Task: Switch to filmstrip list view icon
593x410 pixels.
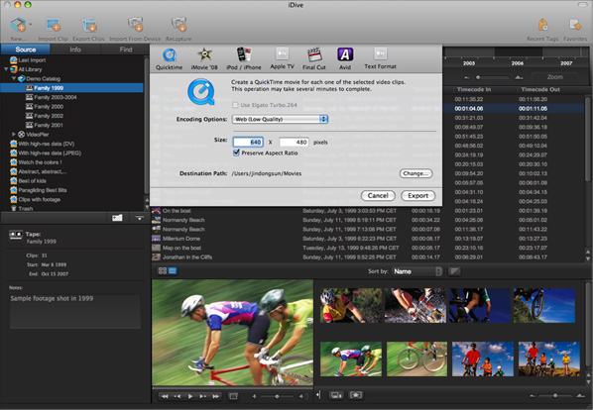Action: [173, 270]
